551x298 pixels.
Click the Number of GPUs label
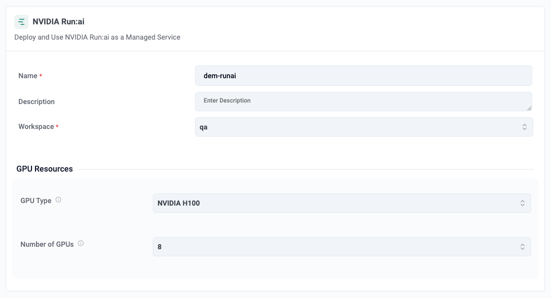tap(47, 244)
